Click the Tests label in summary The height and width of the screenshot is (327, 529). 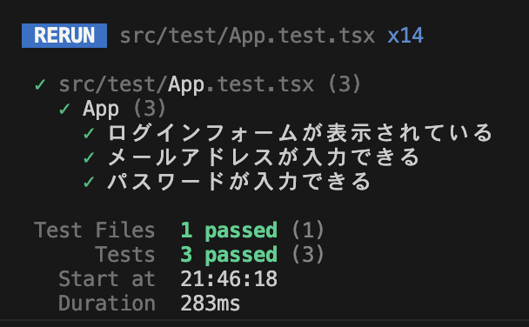click(124, 255)
